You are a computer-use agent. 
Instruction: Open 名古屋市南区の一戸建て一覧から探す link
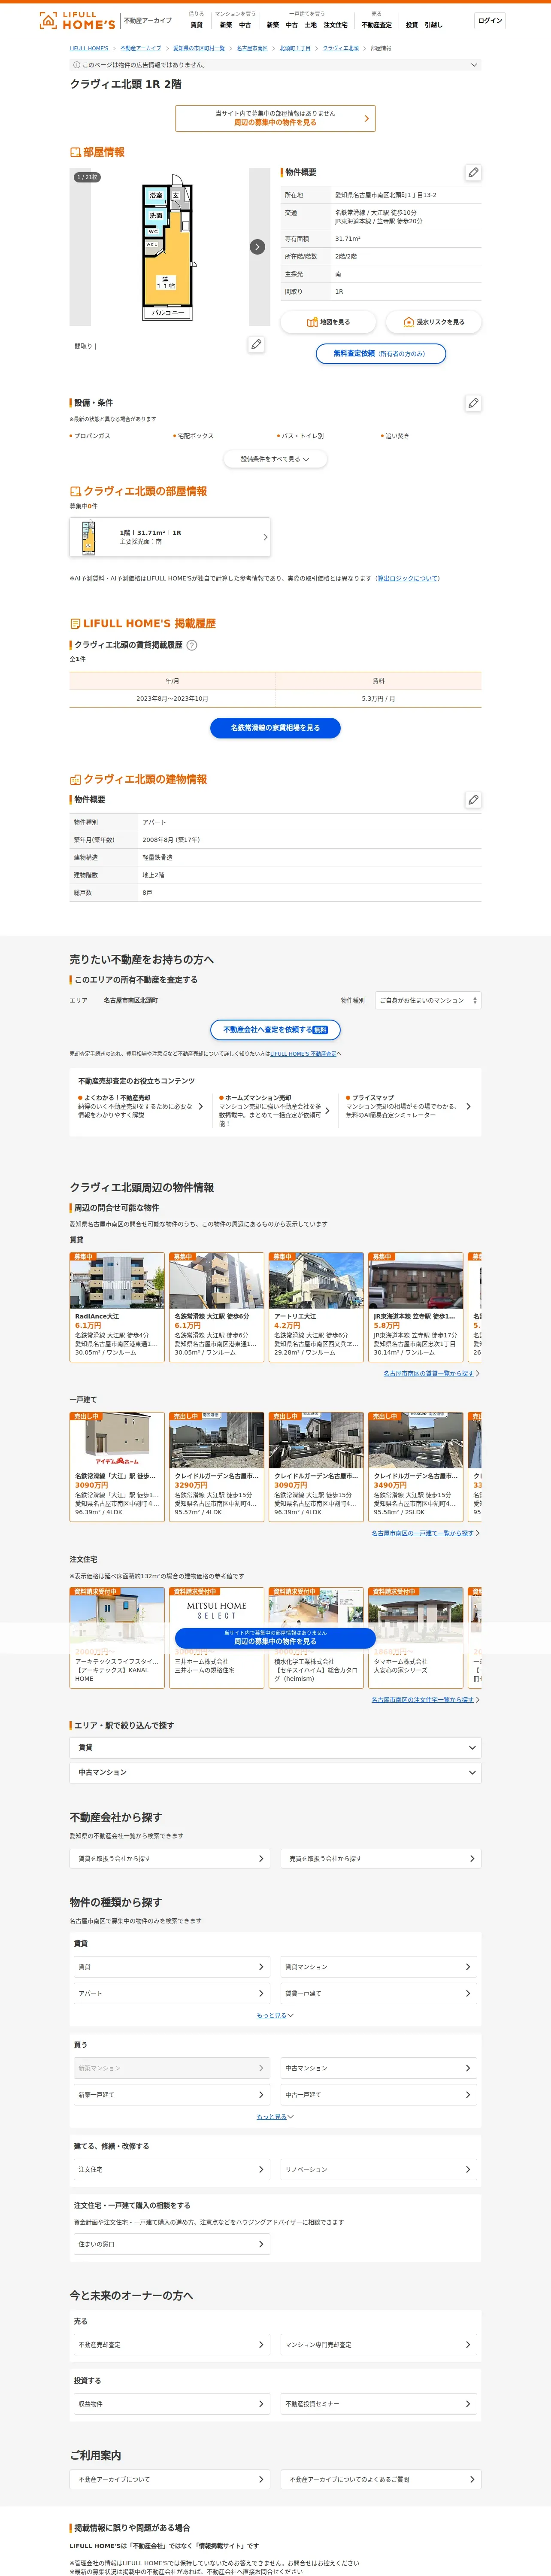(x=423, y=1533)
